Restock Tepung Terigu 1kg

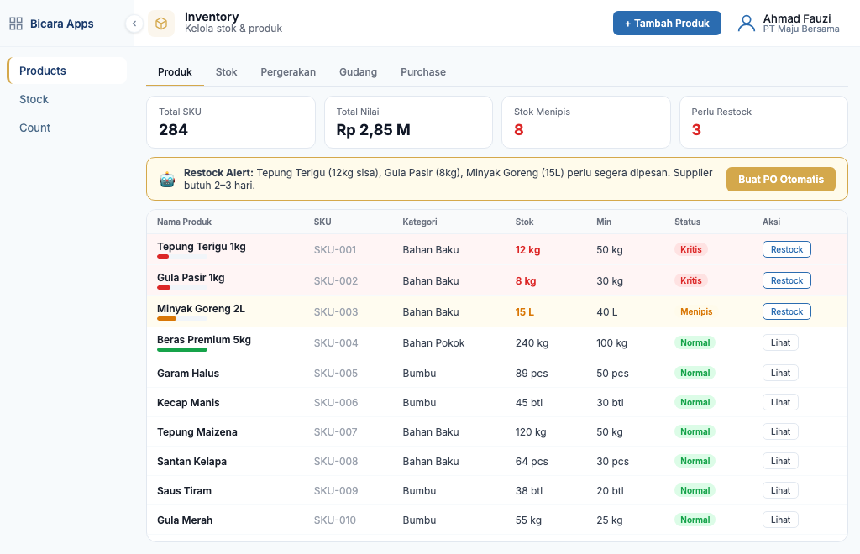coord(786,249)
